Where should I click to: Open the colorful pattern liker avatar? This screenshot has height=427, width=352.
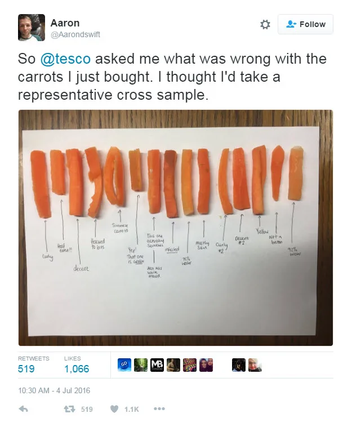coord(190,365)
